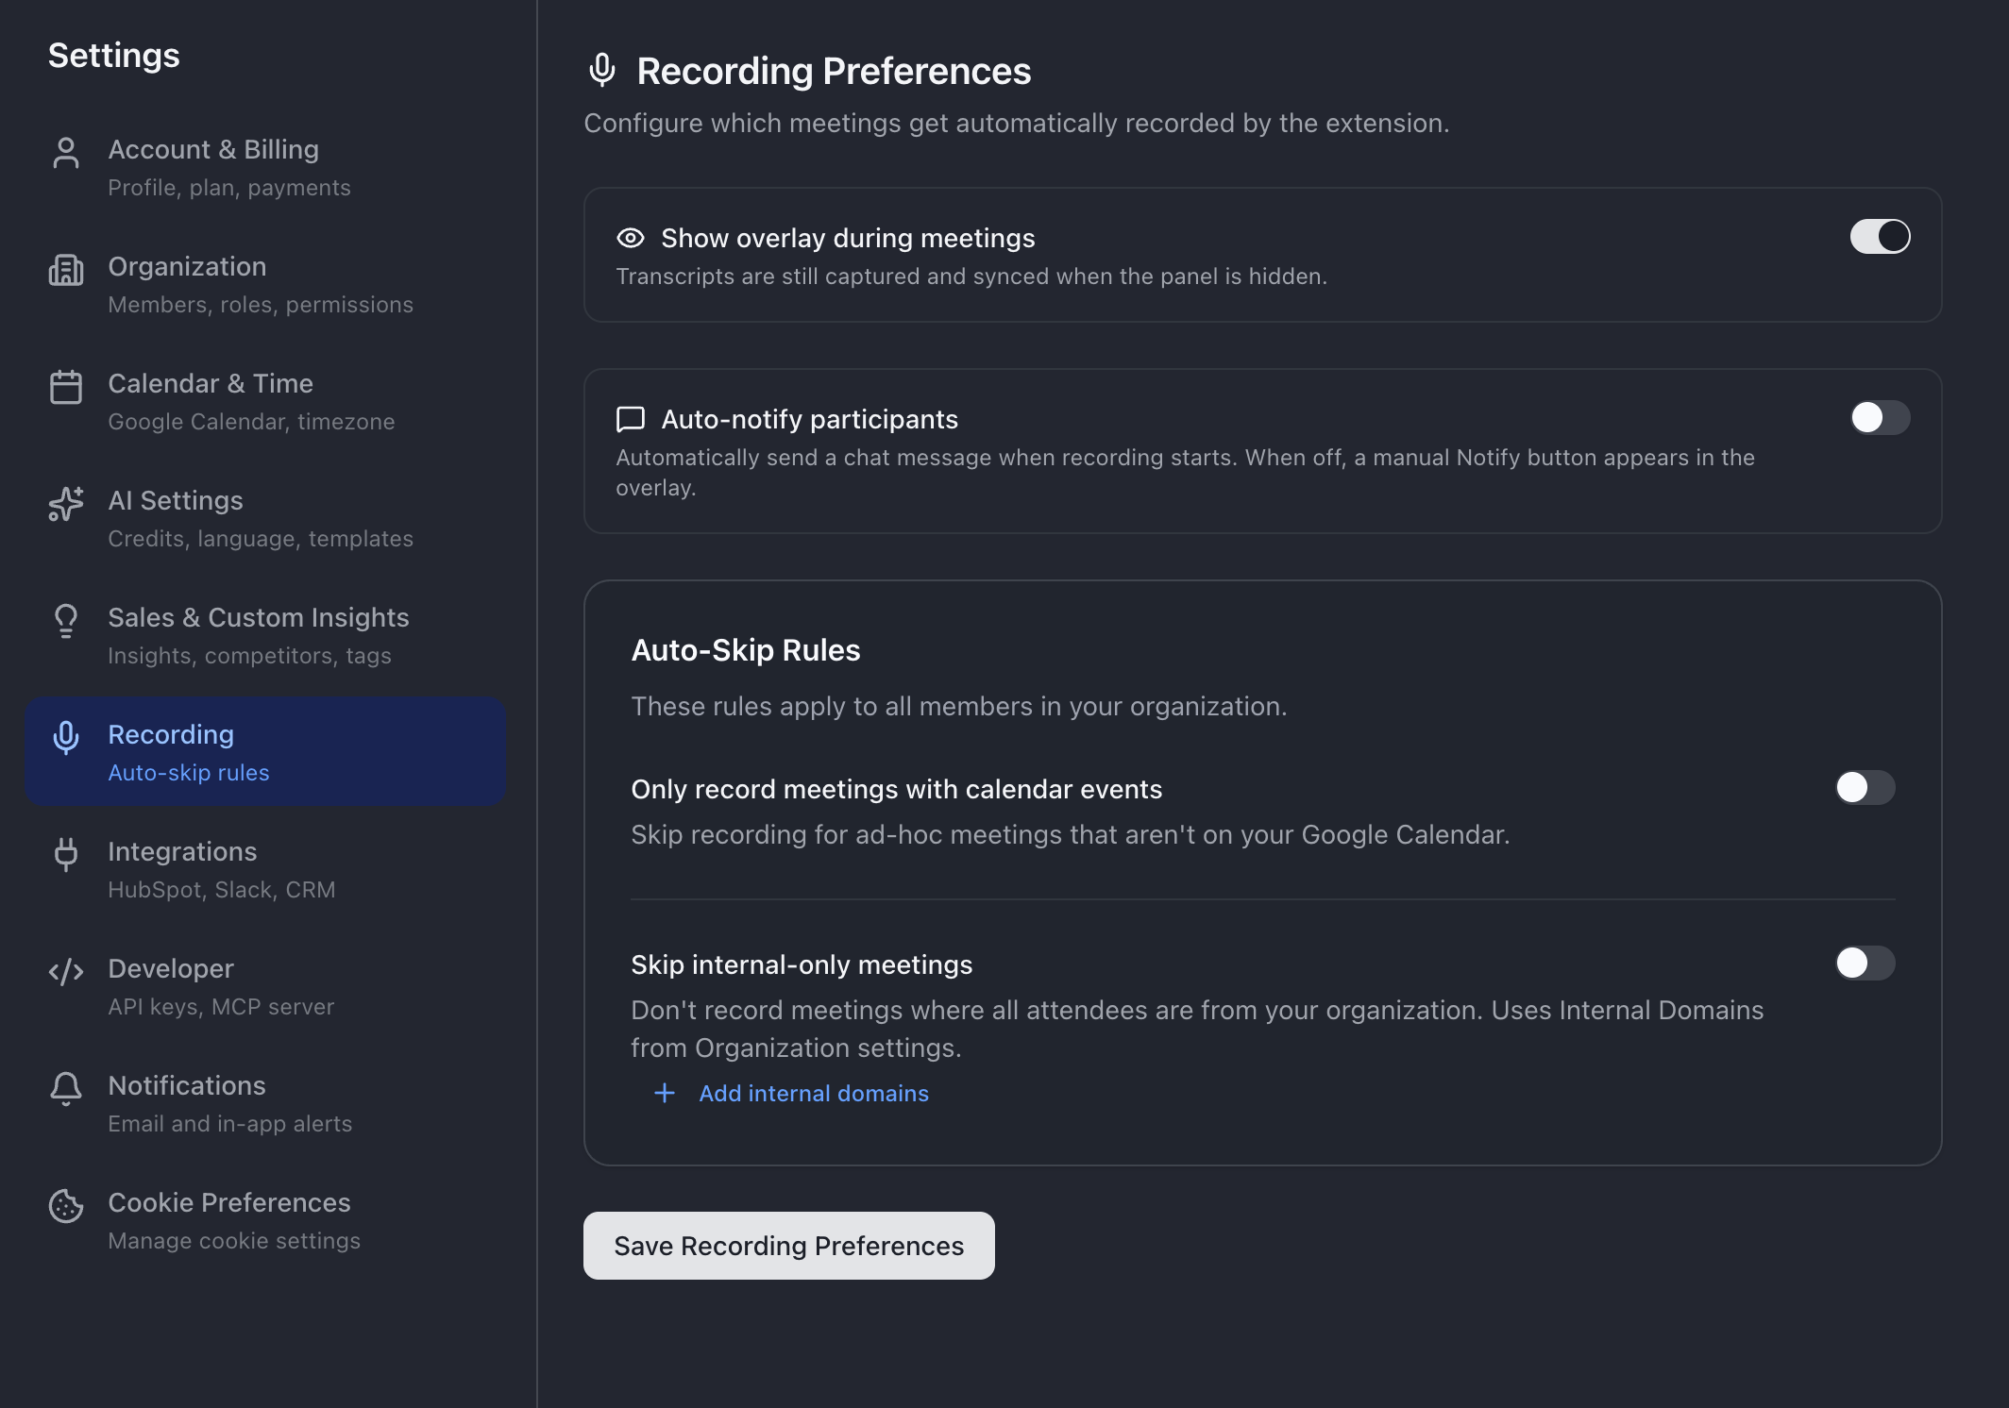Viewport: 2009px width, 1408px height.
Task: Click the plug icon beside Integrations
Action: [x=66, y=854]
